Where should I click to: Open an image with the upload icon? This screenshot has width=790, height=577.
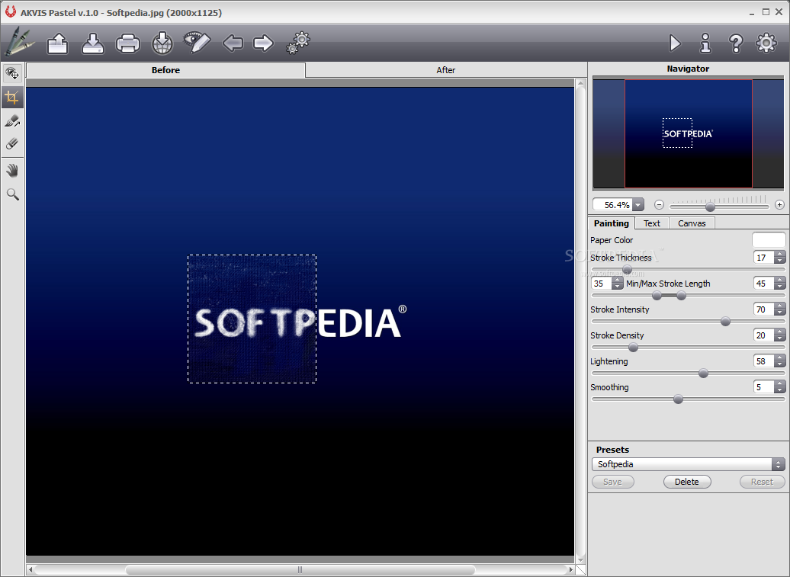(57, 43)
